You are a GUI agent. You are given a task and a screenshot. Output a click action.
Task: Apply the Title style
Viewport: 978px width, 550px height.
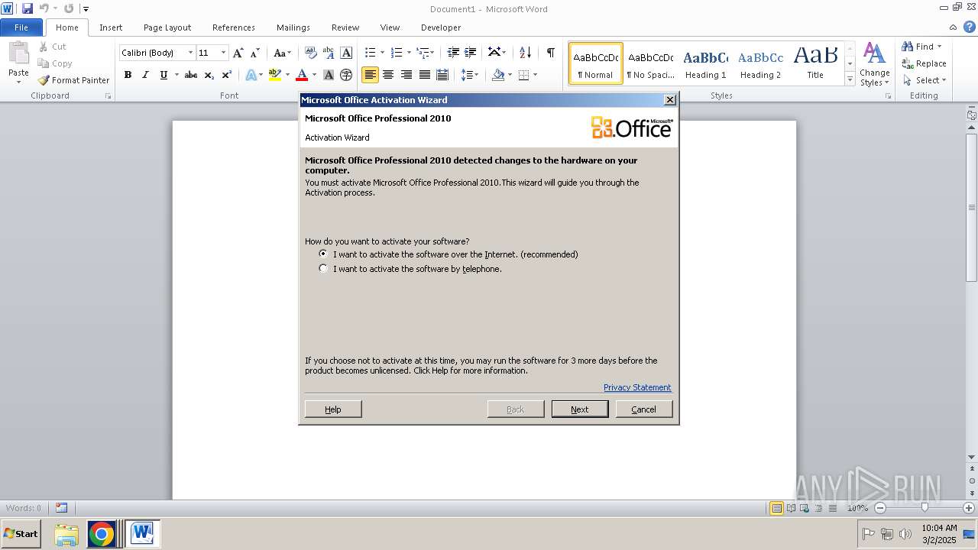(x=815, y=63)
